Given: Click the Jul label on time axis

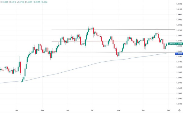Looking at the screenshot, I should [x=92, y=110].
